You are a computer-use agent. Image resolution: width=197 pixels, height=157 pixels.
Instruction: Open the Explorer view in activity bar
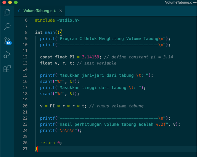[7, 13]
